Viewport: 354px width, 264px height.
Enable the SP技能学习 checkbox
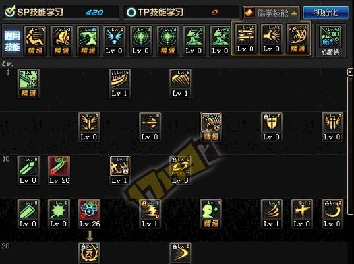10,11
